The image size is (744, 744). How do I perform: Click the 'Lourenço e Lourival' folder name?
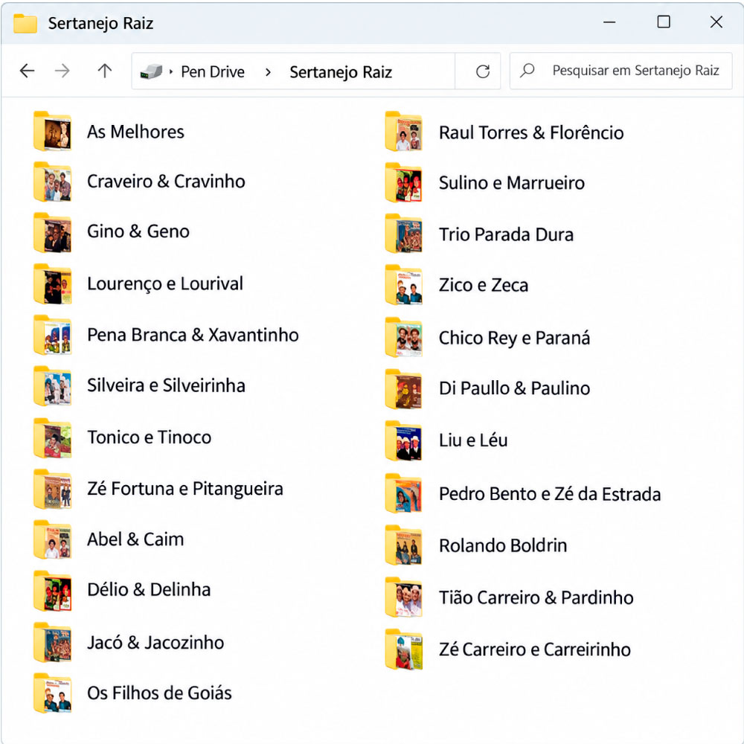pos(165,283)
